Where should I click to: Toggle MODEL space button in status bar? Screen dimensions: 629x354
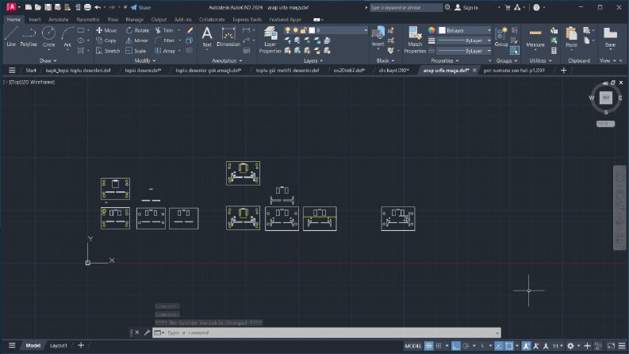coord(412,345)
